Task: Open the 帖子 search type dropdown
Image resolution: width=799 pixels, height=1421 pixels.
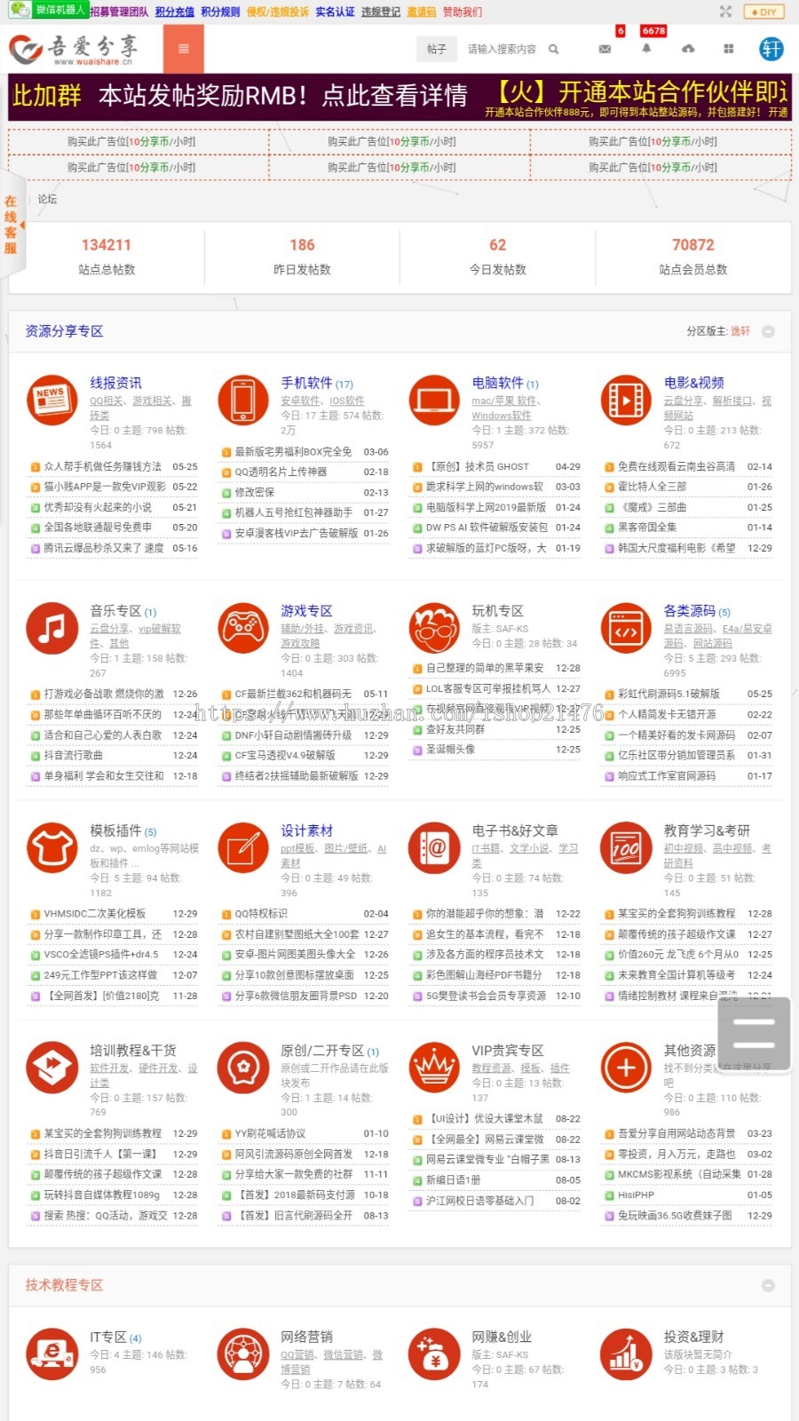Action: (436, 49)
